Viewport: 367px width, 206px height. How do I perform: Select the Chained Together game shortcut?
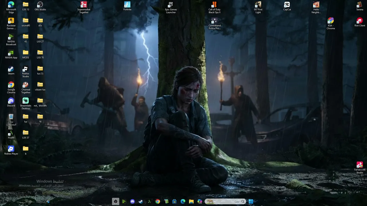[x=26, y=88]
